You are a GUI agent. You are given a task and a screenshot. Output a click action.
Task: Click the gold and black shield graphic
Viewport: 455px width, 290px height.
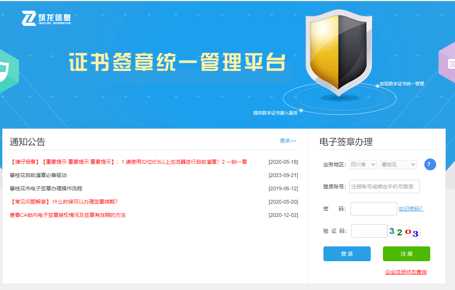tap(338, 54)
